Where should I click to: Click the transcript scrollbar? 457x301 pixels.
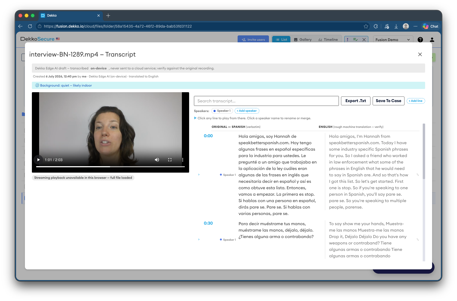coord(424,151)
